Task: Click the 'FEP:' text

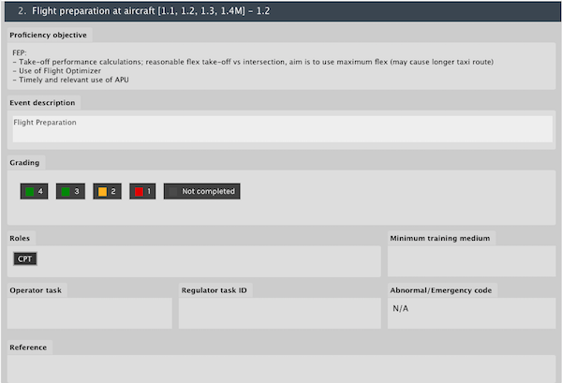Action: point(20,53)
